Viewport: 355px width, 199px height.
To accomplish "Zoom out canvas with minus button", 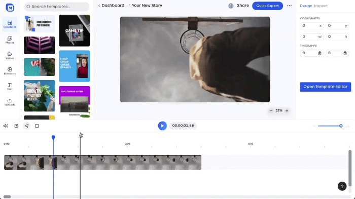I will coord(271,110).
